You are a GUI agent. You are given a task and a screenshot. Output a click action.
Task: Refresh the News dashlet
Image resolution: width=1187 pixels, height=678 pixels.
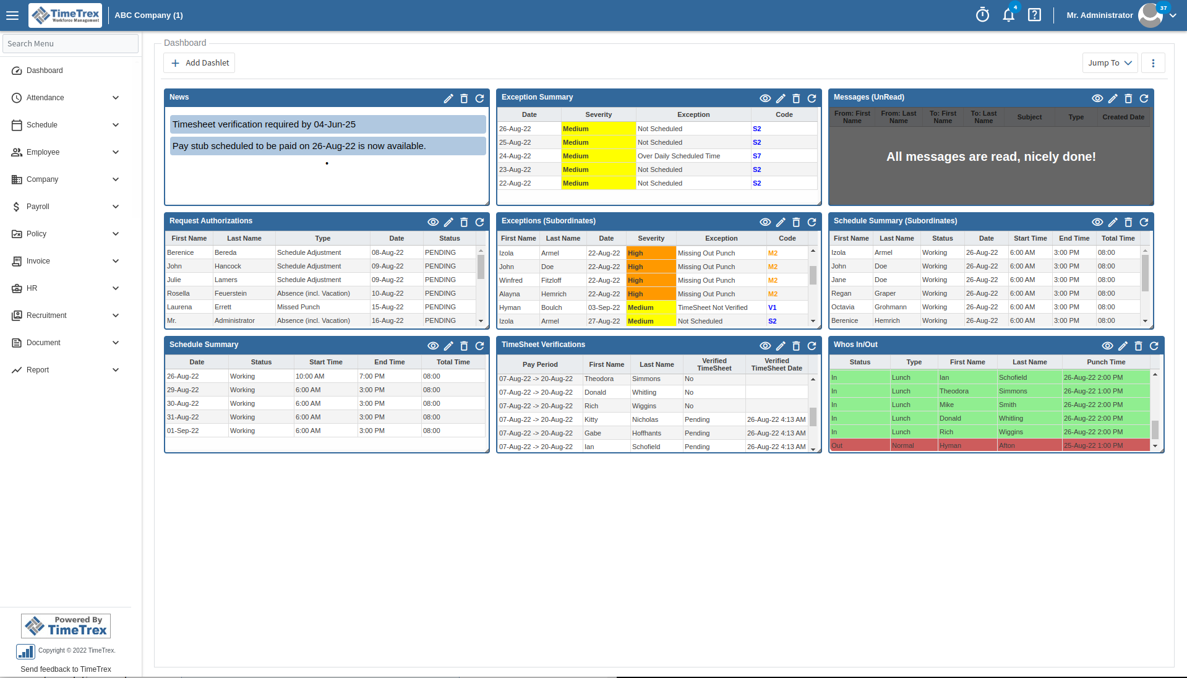click(480, 98)
